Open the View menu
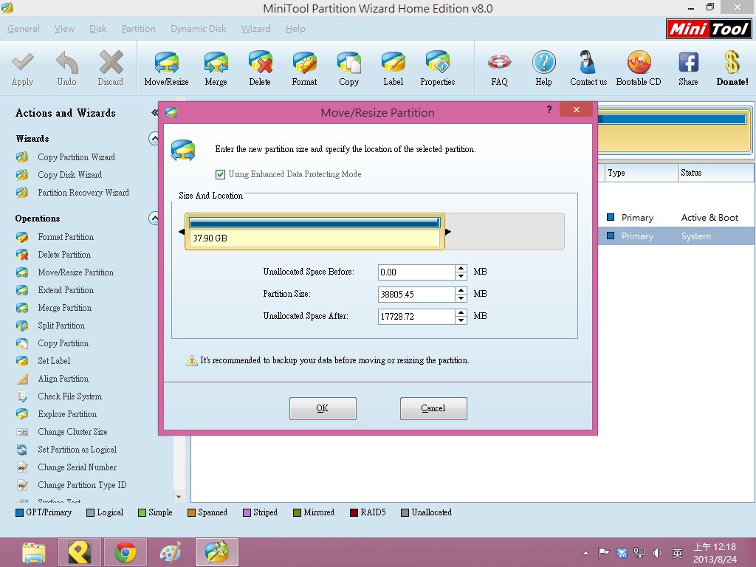 64,29
